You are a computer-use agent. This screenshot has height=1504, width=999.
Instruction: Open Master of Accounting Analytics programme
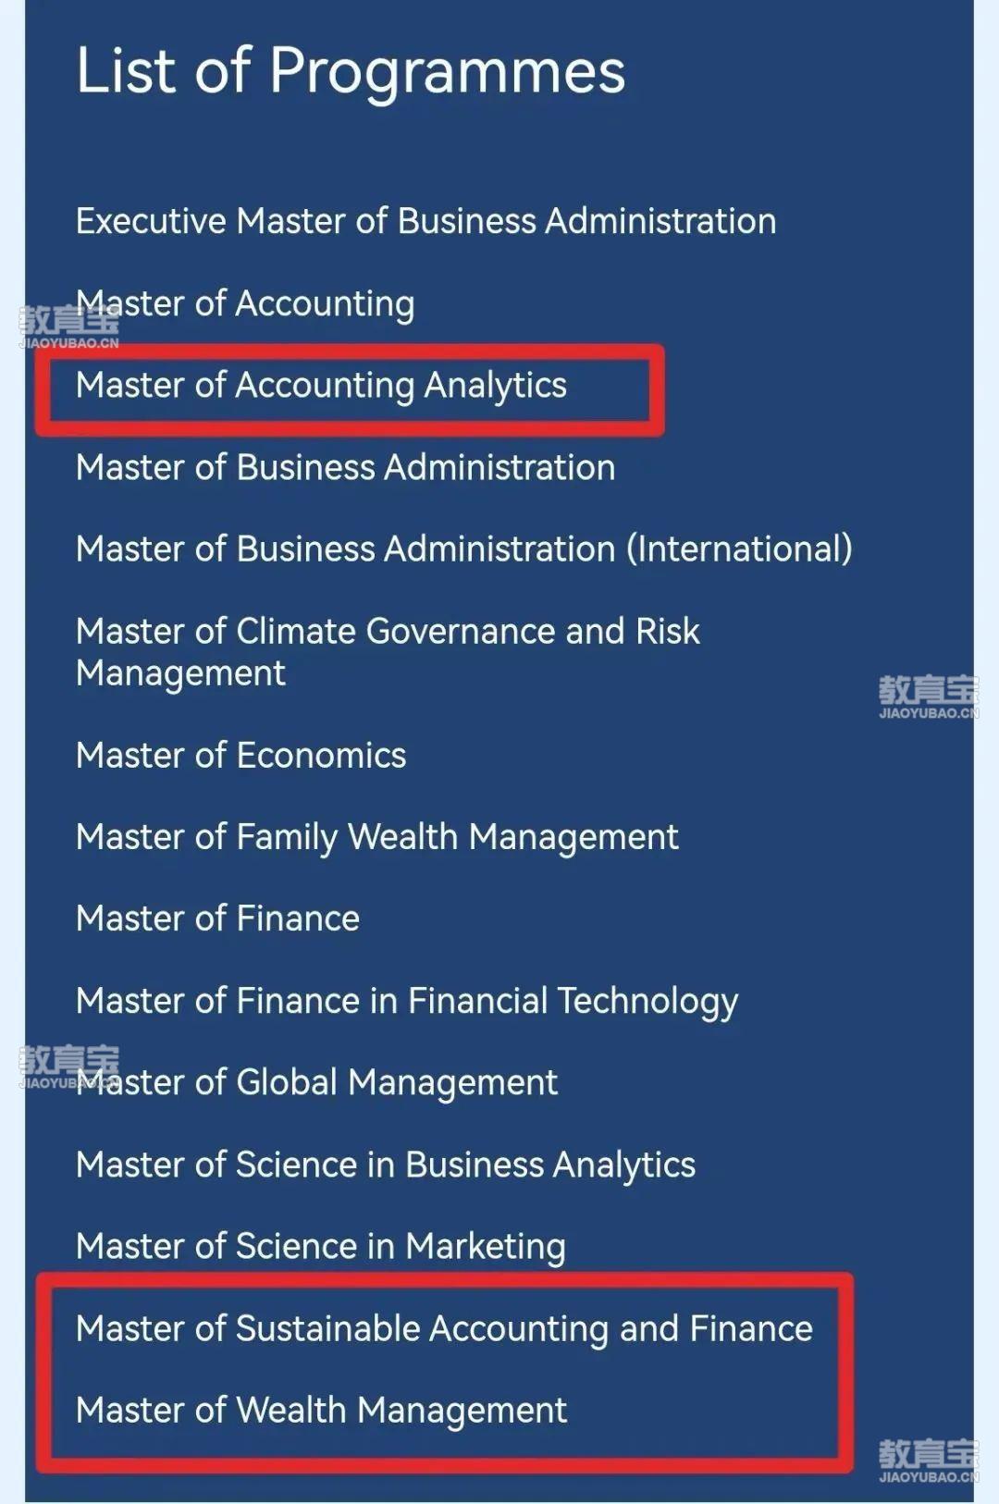(x=321, y=386)
